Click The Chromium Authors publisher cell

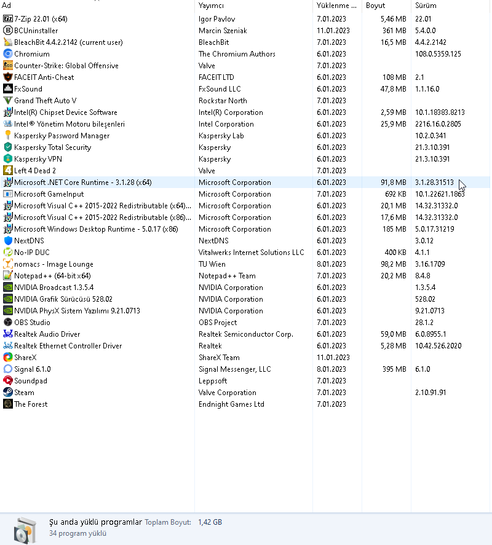237,54
